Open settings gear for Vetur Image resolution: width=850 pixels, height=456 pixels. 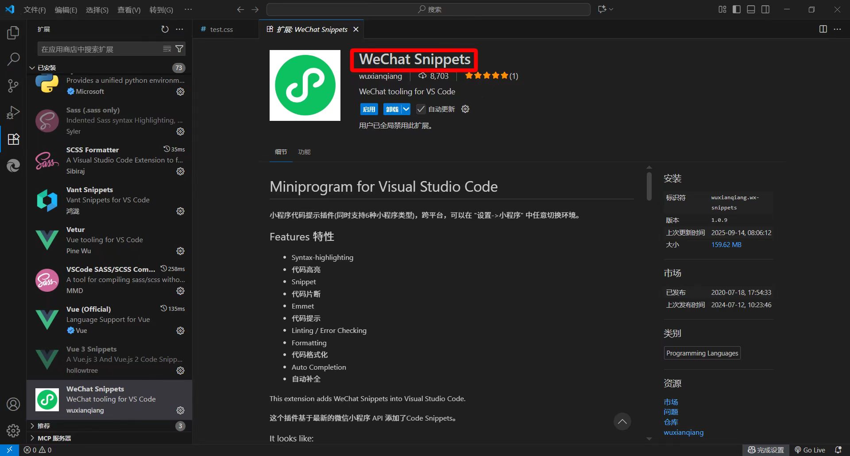180,251
